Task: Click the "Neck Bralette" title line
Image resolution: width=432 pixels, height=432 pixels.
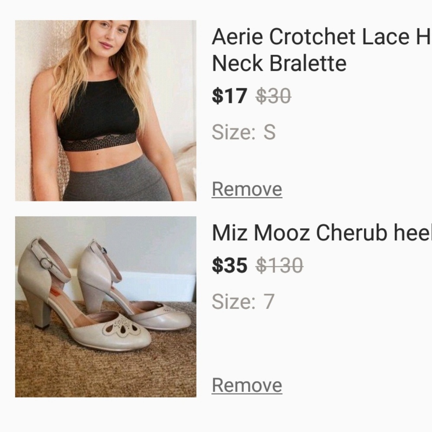Action: coord(279,64)
